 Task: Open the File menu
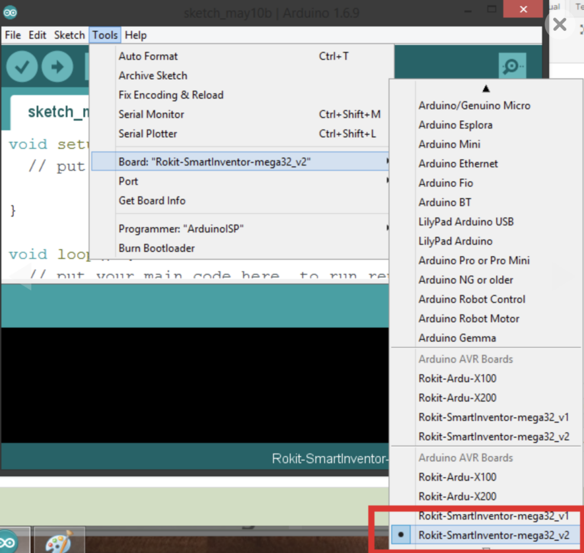coord(13,35)
